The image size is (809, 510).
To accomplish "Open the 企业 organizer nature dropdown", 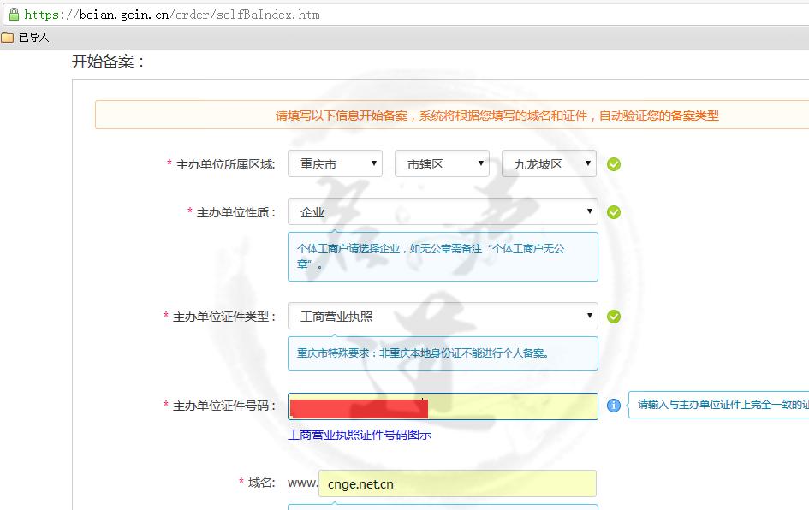I will (443, 211).
